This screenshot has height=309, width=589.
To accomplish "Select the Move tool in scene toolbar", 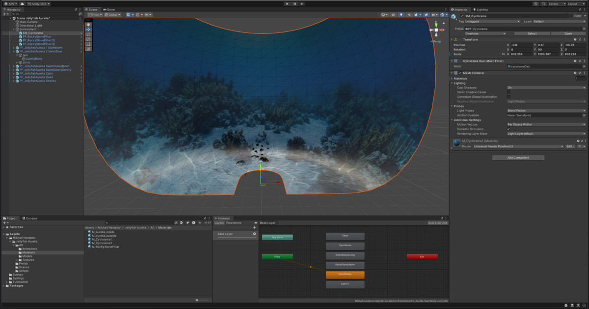I will click(x=88, y=29).
